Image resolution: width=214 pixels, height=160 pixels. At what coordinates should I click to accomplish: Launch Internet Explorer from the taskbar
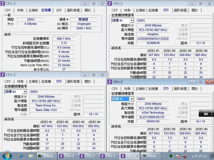[x=21, y=156]
